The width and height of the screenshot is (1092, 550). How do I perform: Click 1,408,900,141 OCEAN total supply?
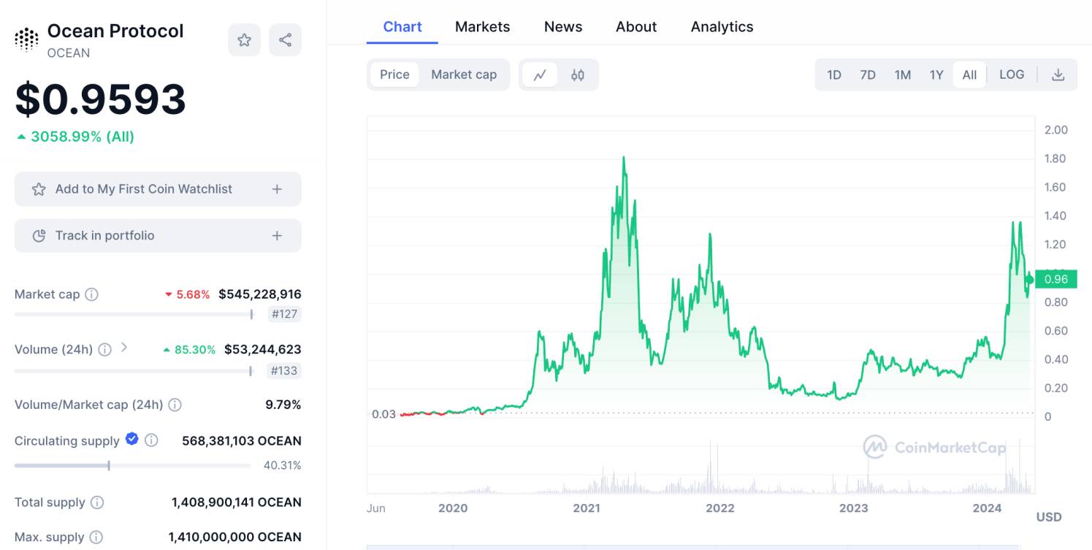pyautogui.click(x=237, y=503)
